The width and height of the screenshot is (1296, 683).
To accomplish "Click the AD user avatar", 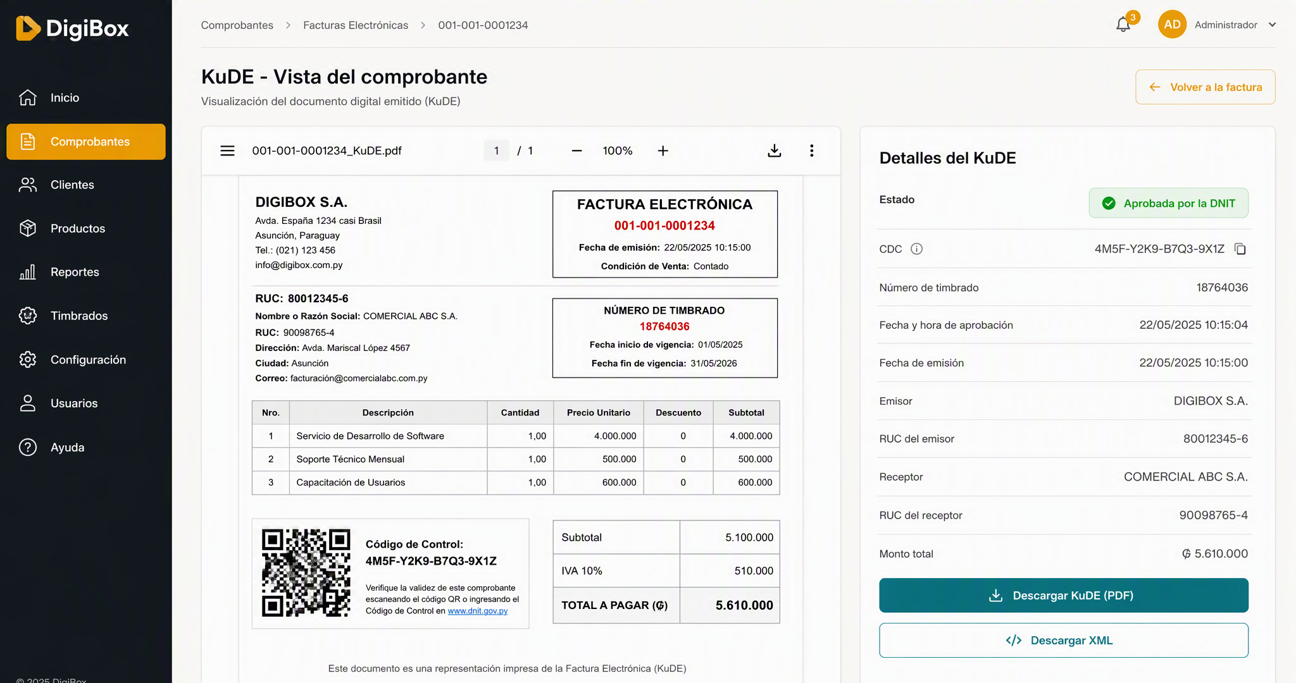I will click(1172, 25).
